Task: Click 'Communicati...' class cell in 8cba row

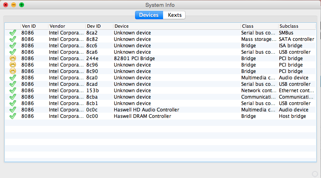Action: click(x=258, y=97)
